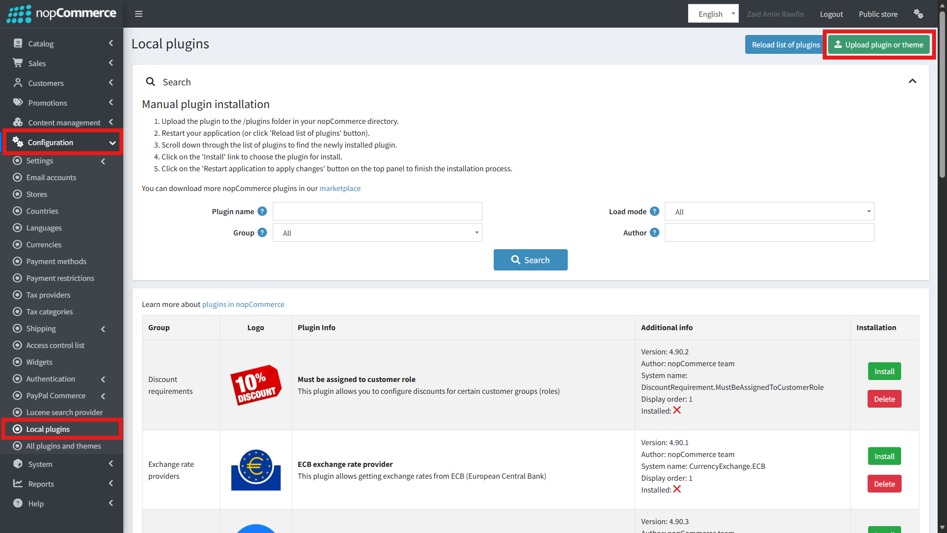Click the Local plugins circle icon
Viewport: 947px width, 533px height.
(17, 429)
